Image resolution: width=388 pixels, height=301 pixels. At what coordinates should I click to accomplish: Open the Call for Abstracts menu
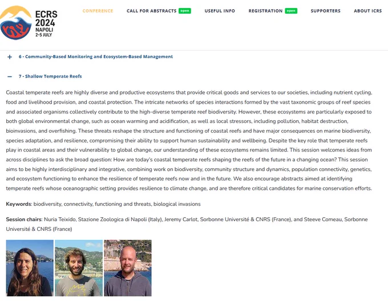click(x=151, y=11)
